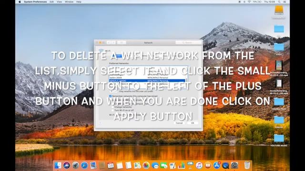Viewport: 305px width, 171px height.
Task: Open the Apple menu
Action: (20, 2)
